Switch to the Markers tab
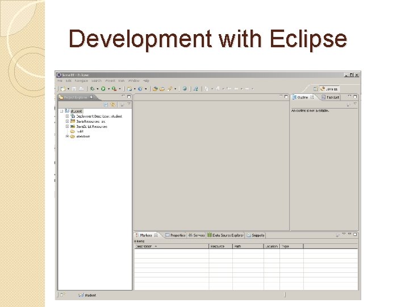Screen dimensions: 409x307 coord(146,235)
